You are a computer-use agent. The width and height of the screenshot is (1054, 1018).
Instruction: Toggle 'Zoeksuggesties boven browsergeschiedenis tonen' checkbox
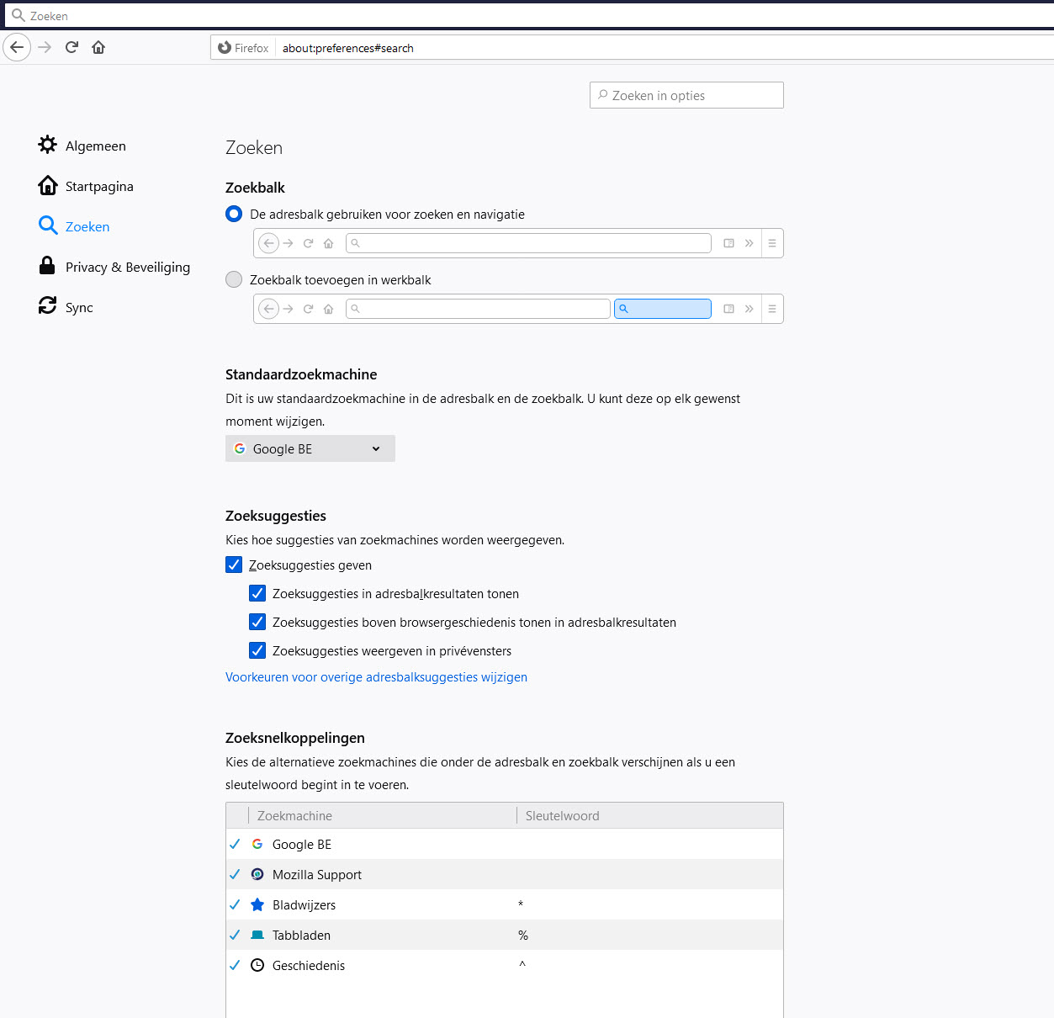[257, 622]
